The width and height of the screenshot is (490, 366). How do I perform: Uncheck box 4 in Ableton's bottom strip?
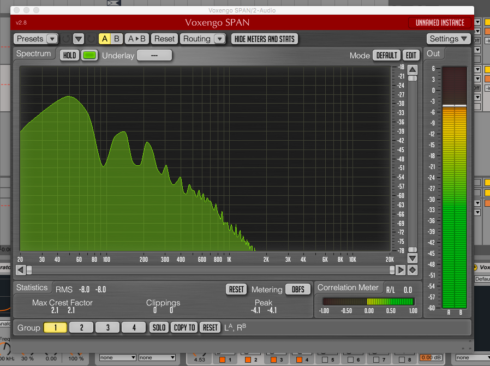[300, 359]
